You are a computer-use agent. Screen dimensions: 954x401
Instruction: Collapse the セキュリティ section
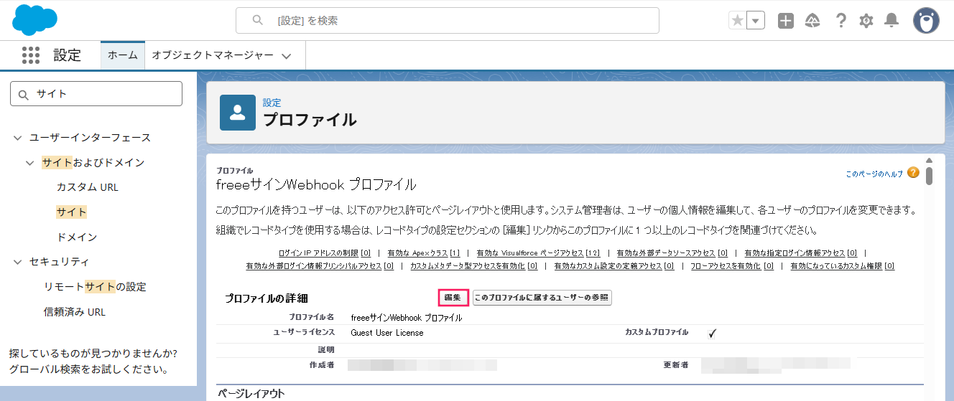[x=18, y=262]
